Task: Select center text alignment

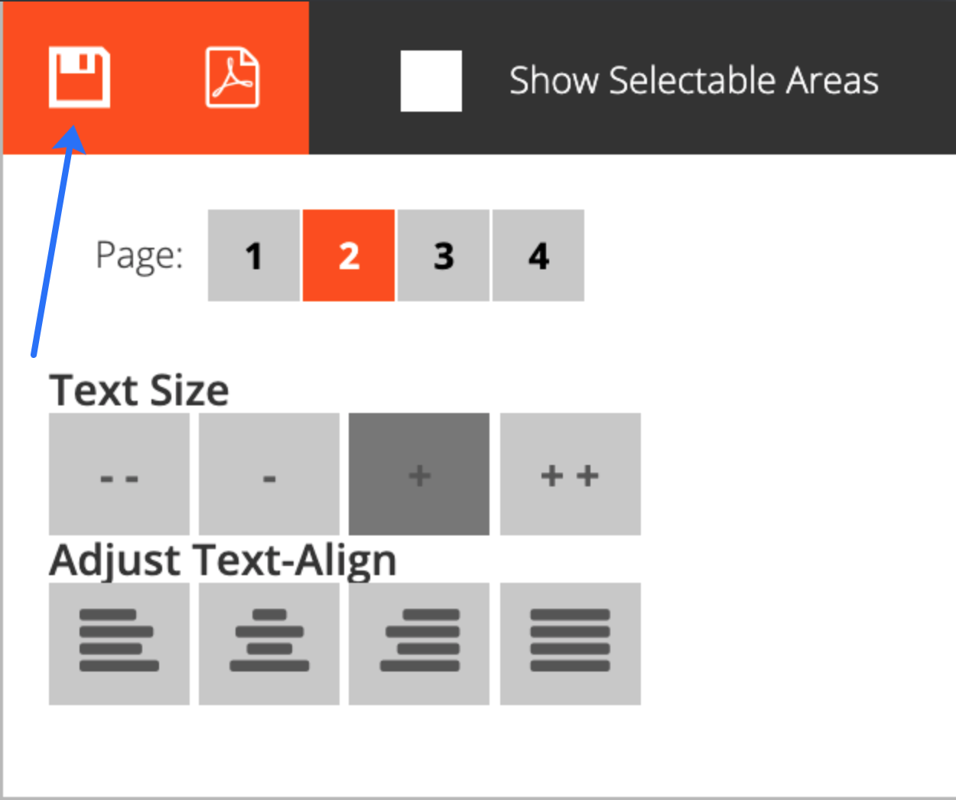Action: click(269, 643)
